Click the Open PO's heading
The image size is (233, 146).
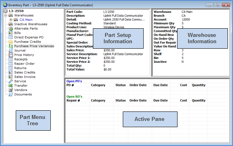(x=74, y=81)
